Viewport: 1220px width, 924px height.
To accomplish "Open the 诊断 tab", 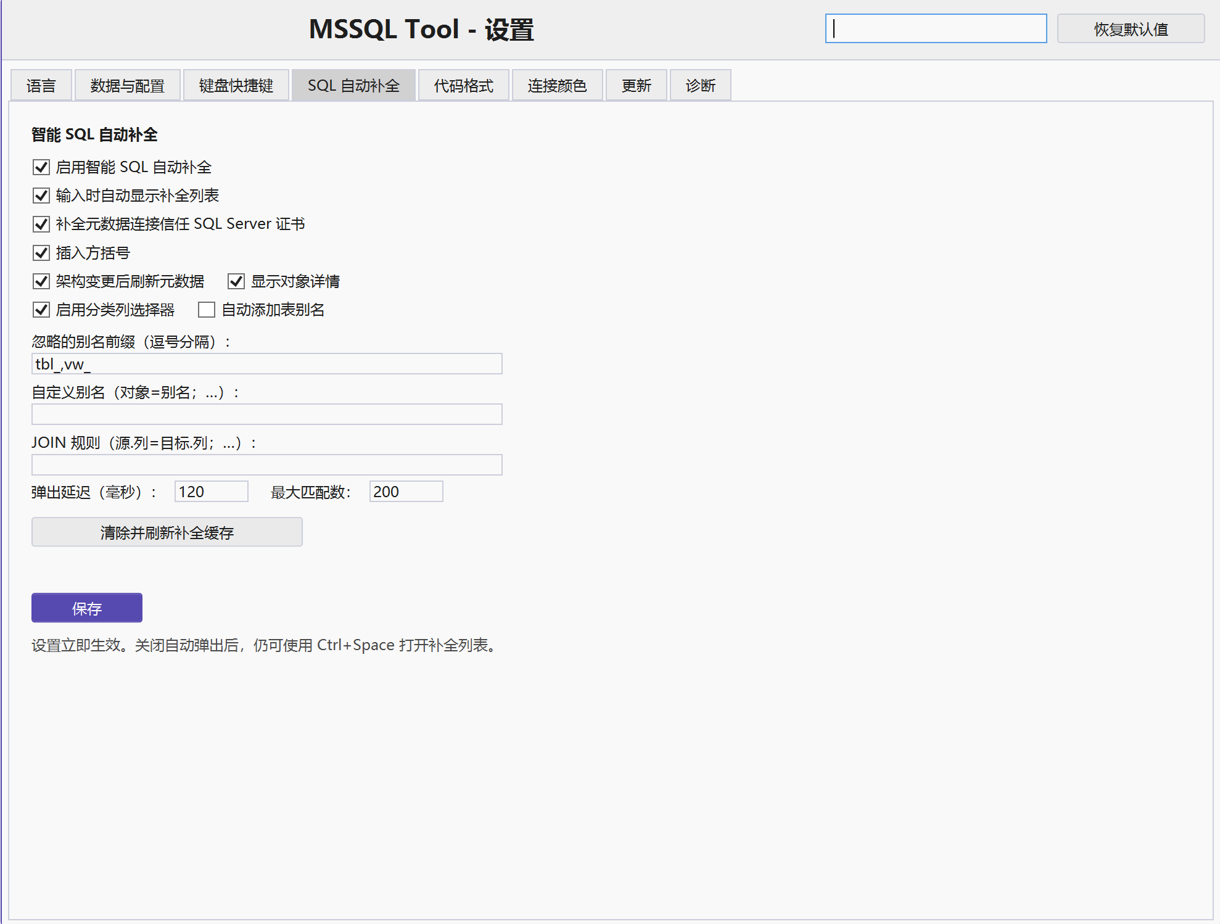I will click(x=701, y=85).
